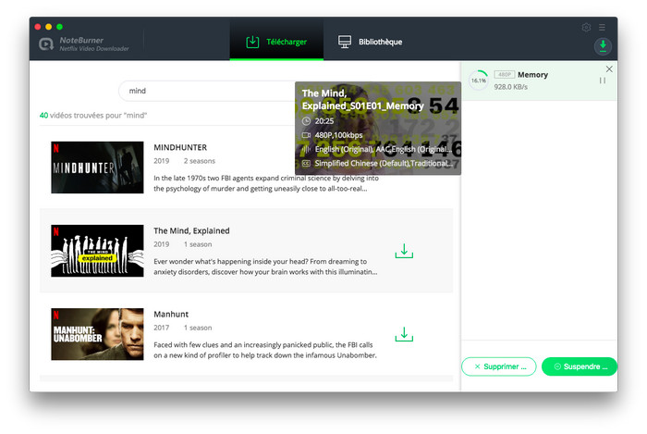Select the MINDHUNTER title text
The width and height of the screenshot is (647, 434).
tap(180, 147)
